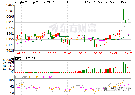Click date label 07-05
135x95 pixels.
21,53
